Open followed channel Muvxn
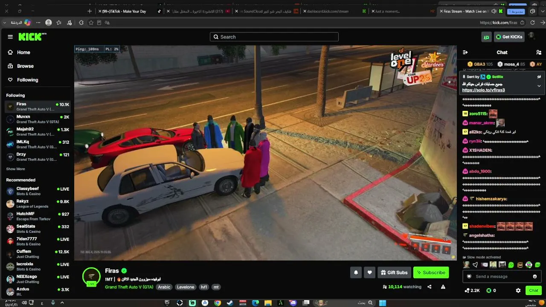Screen dimensions: 546x307 pyautogui.click(x=38, y=119)
